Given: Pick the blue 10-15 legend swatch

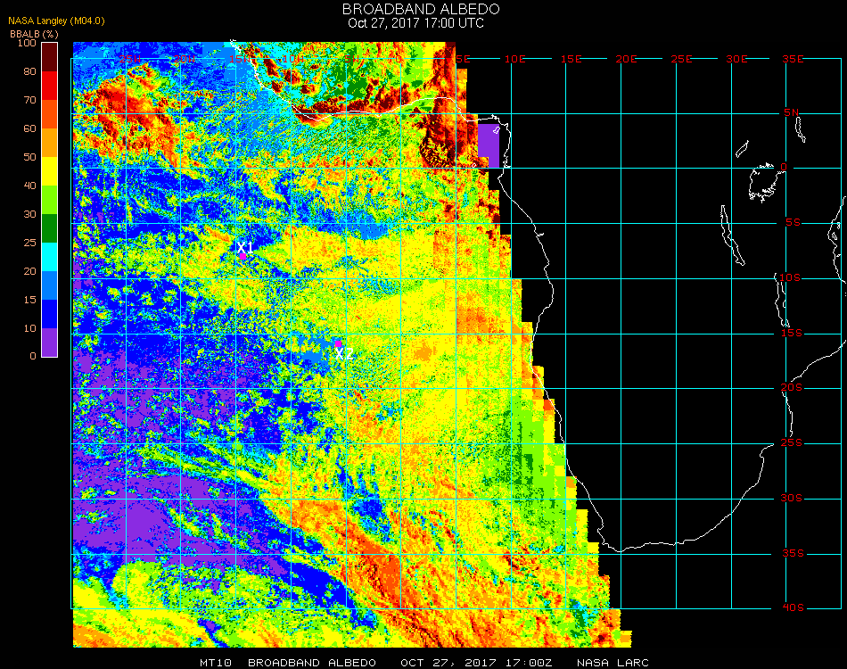Looking at the screenshot, I should [50, 314].
